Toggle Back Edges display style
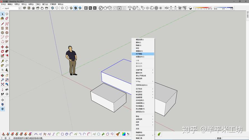This screenshot has height=140, width=249. pos(57,8)
